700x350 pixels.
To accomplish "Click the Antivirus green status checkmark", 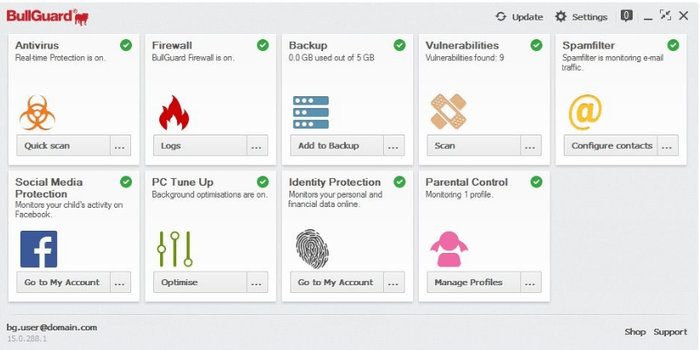I will (126, 45).
